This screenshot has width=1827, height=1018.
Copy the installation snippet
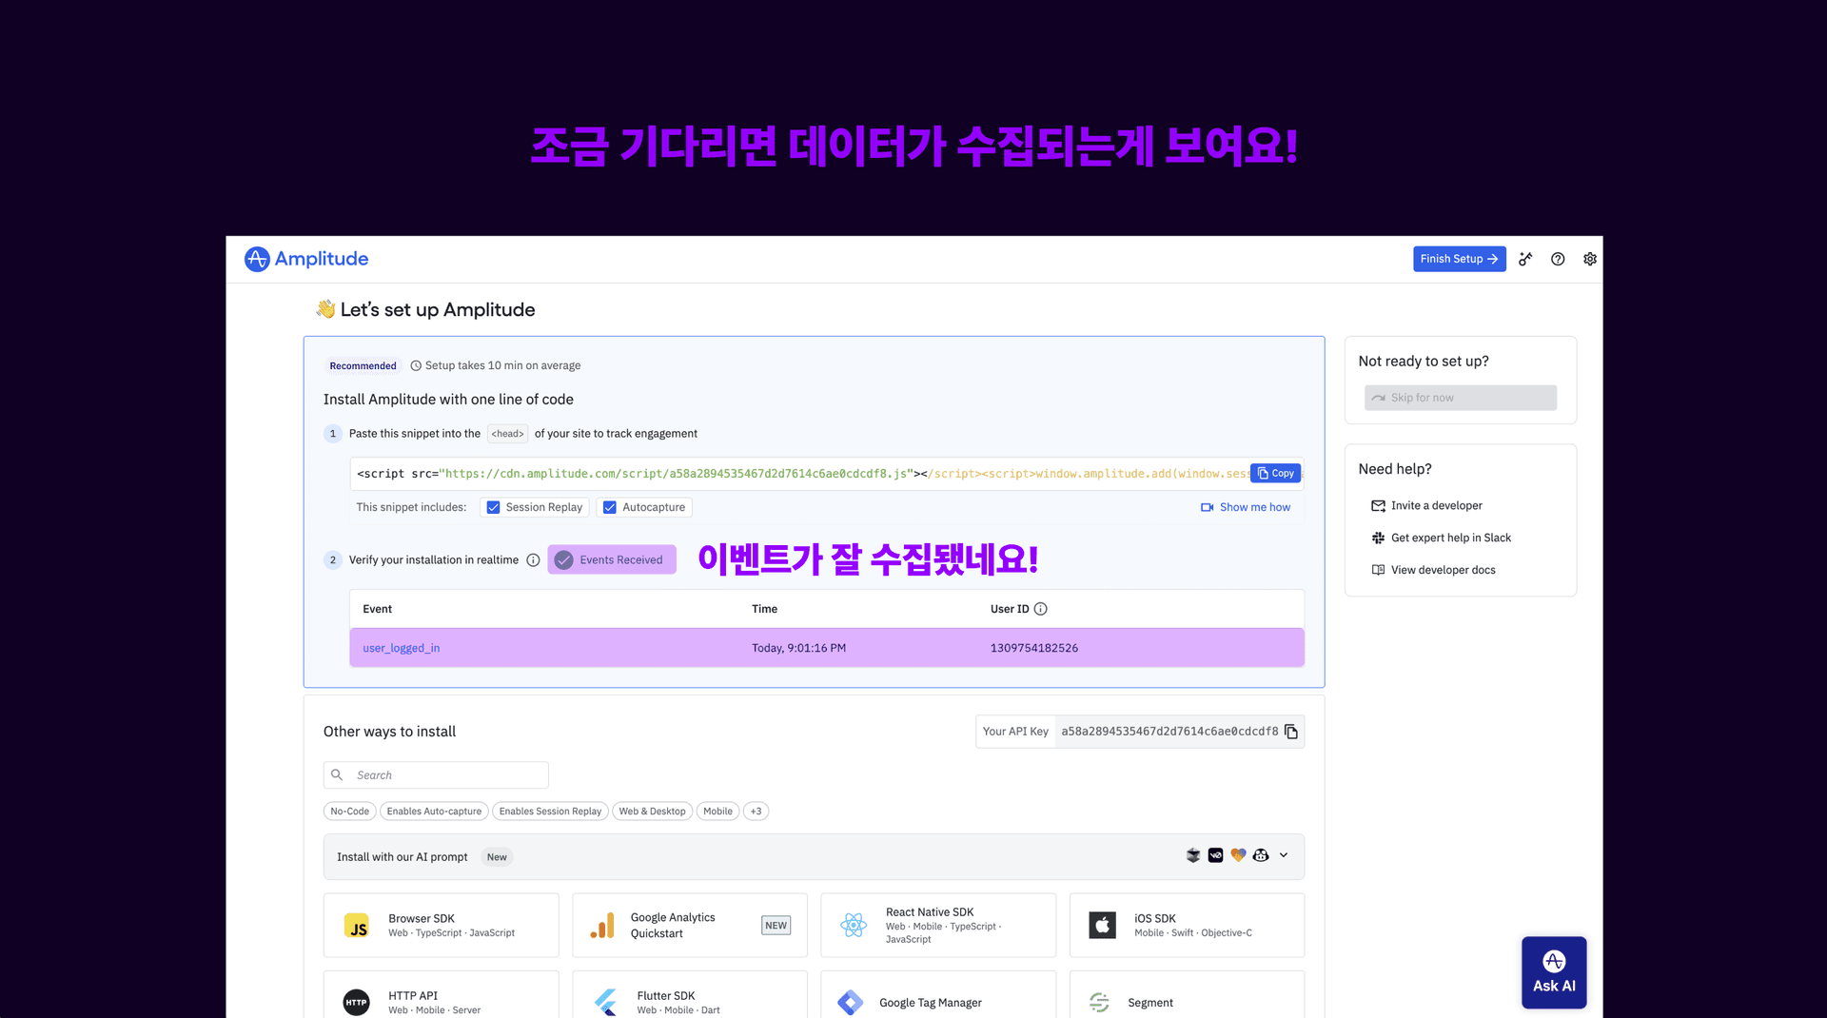1275,473
